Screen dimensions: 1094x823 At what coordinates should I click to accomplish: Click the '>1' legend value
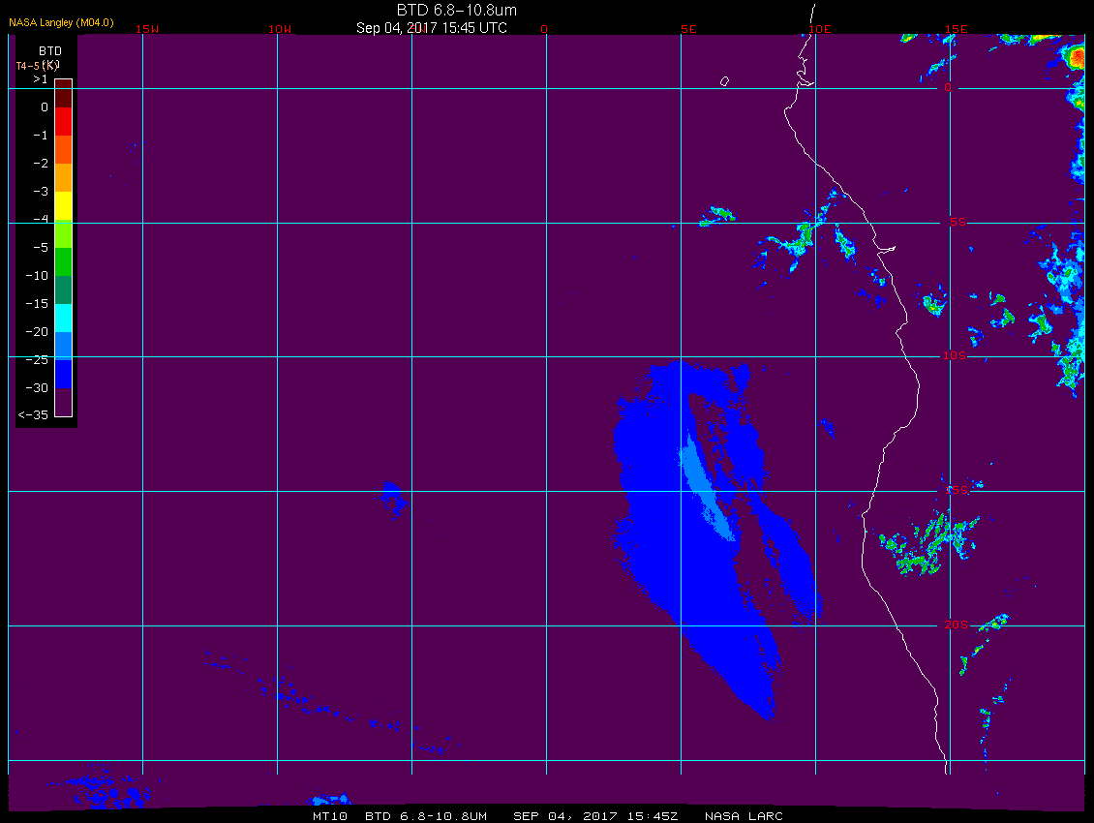pos(41,79)
